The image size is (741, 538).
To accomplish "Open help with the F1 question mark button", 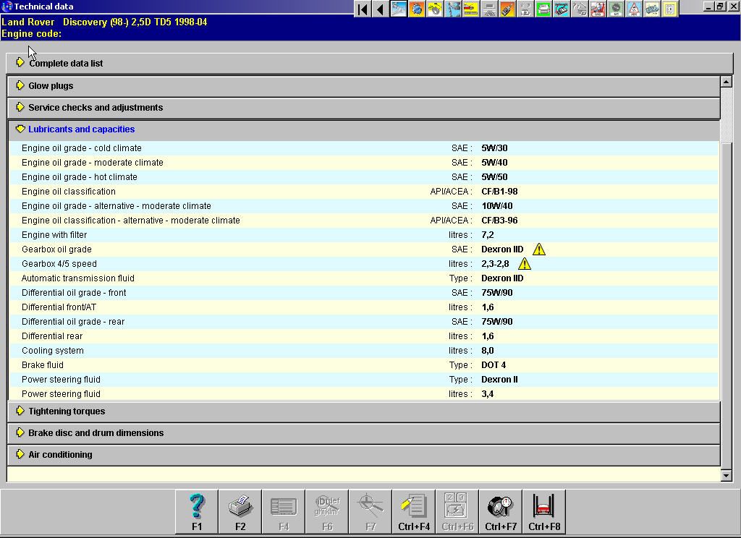I will (x=197, y=512).
